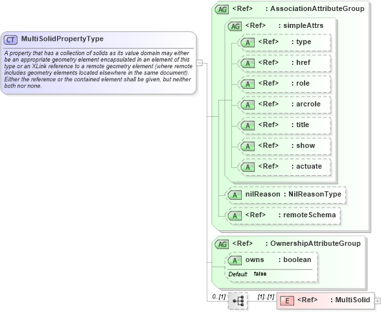Click the A icon beside show attribute
Image resolution: width=381 pixels, height=312 pixels.
point(248,147)
